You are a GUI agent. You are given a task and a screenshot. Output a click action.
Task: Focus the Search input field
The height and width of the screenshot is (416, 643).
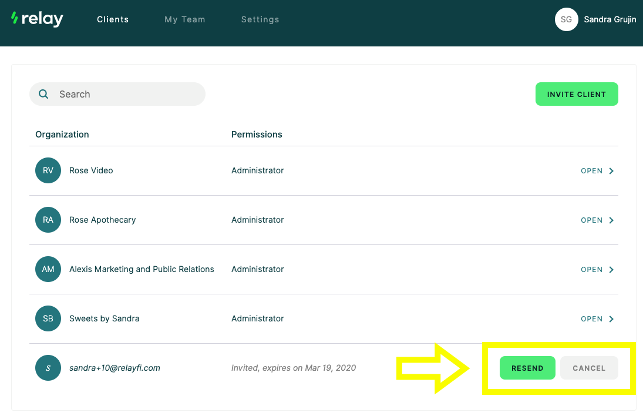pos(117,94)
